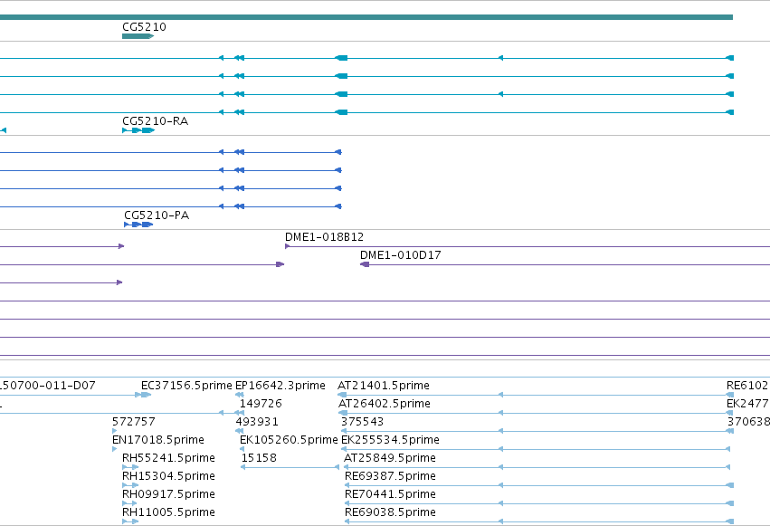
Task: Open the AT21401.5prime EST label
Action: (384, 386)
